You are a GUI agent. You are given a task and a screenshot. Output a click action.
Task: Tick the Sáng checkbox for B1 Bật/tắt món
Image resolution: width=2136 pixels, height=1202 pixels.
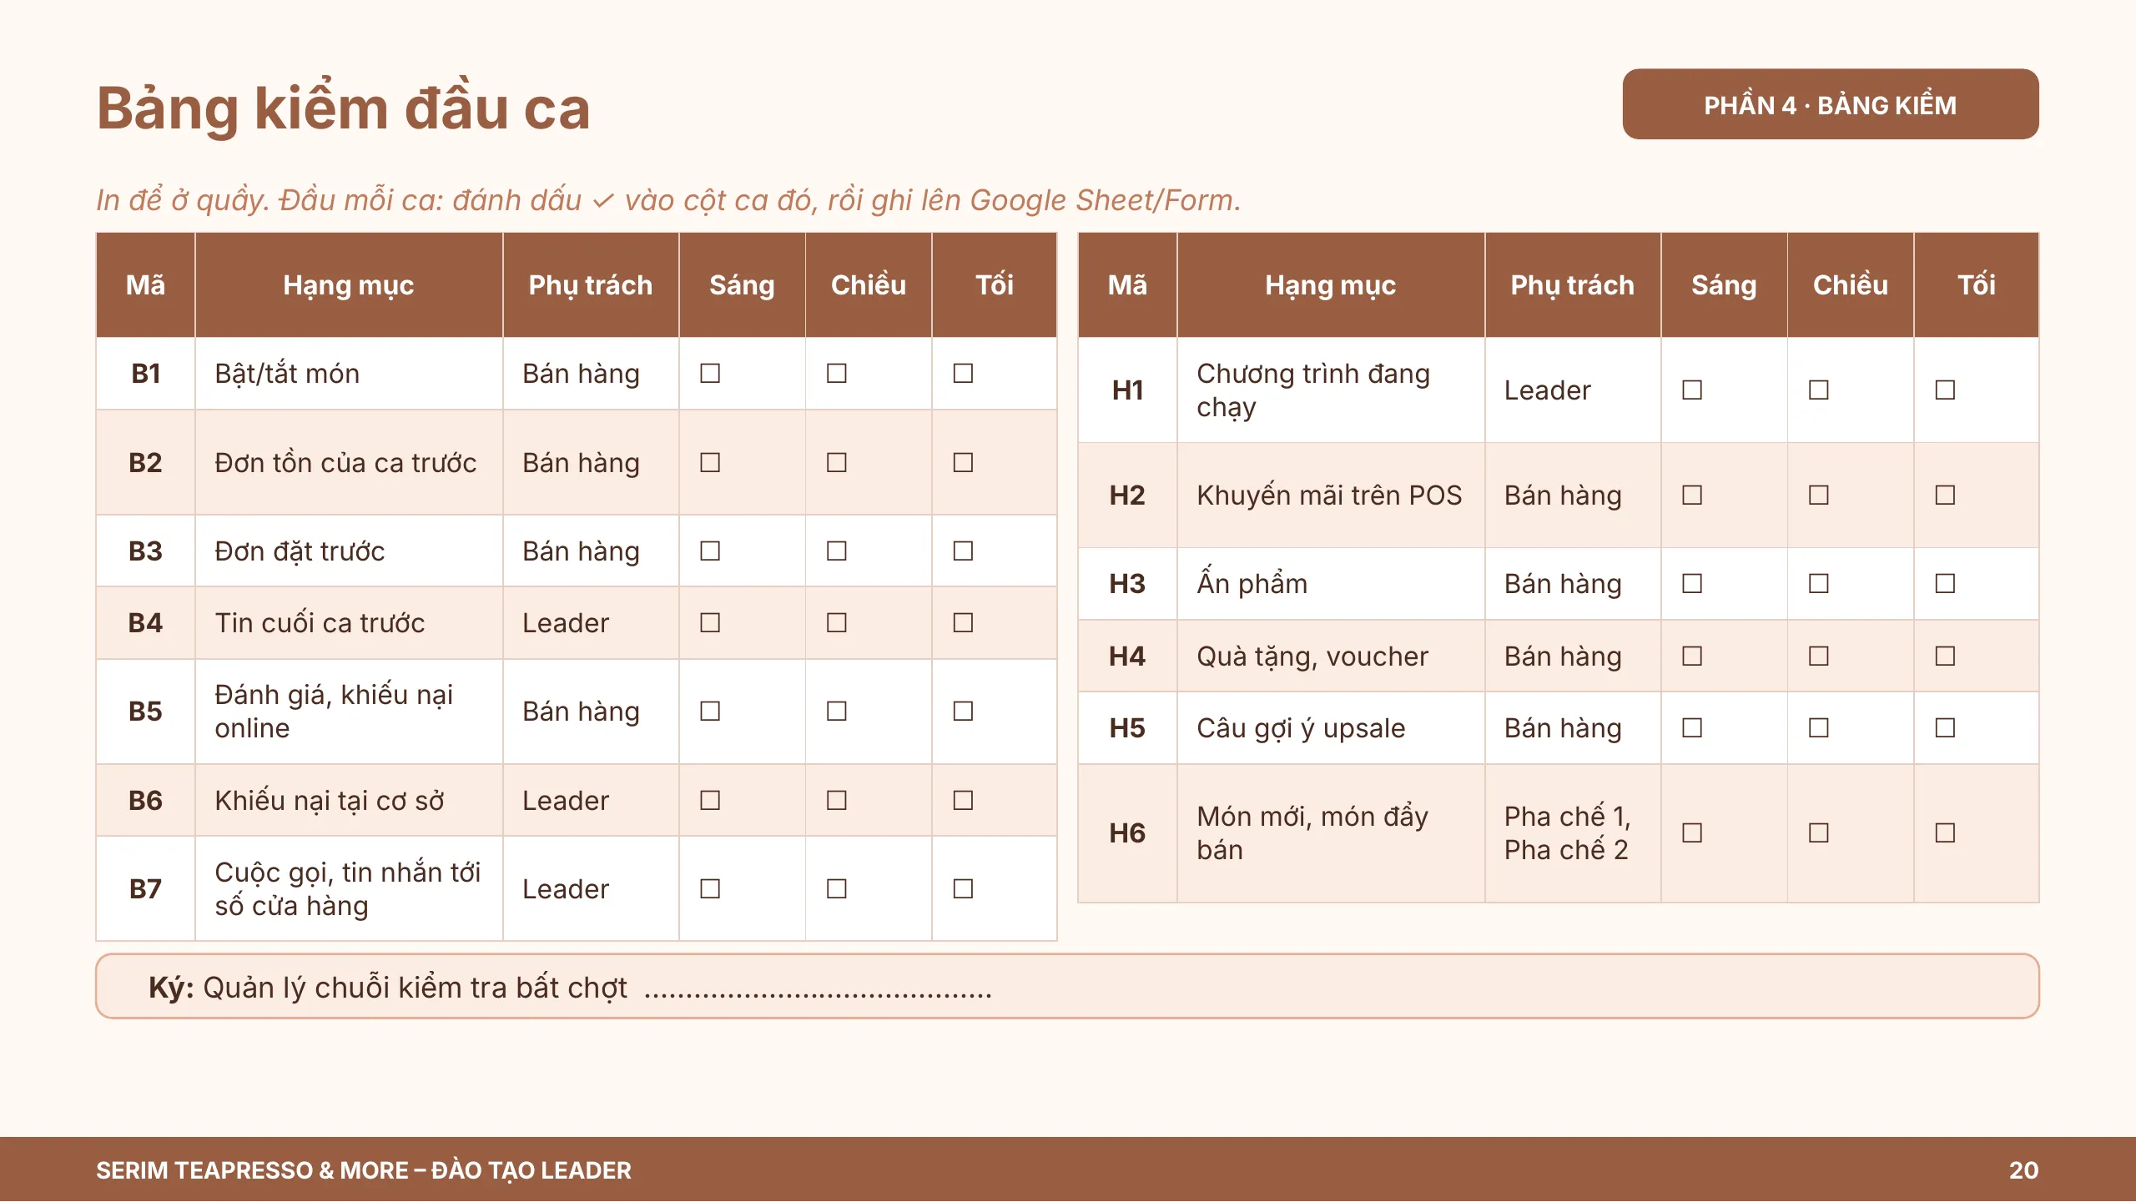[710, 373]
